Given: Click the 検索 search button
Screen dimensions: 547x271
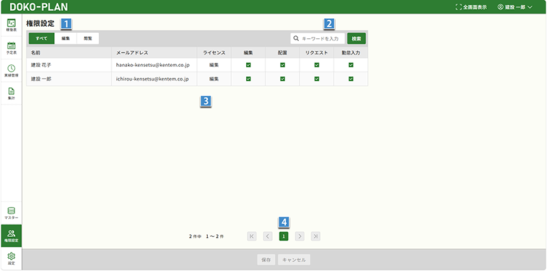Looking at the screenshot, I should (x=356, y=38).
